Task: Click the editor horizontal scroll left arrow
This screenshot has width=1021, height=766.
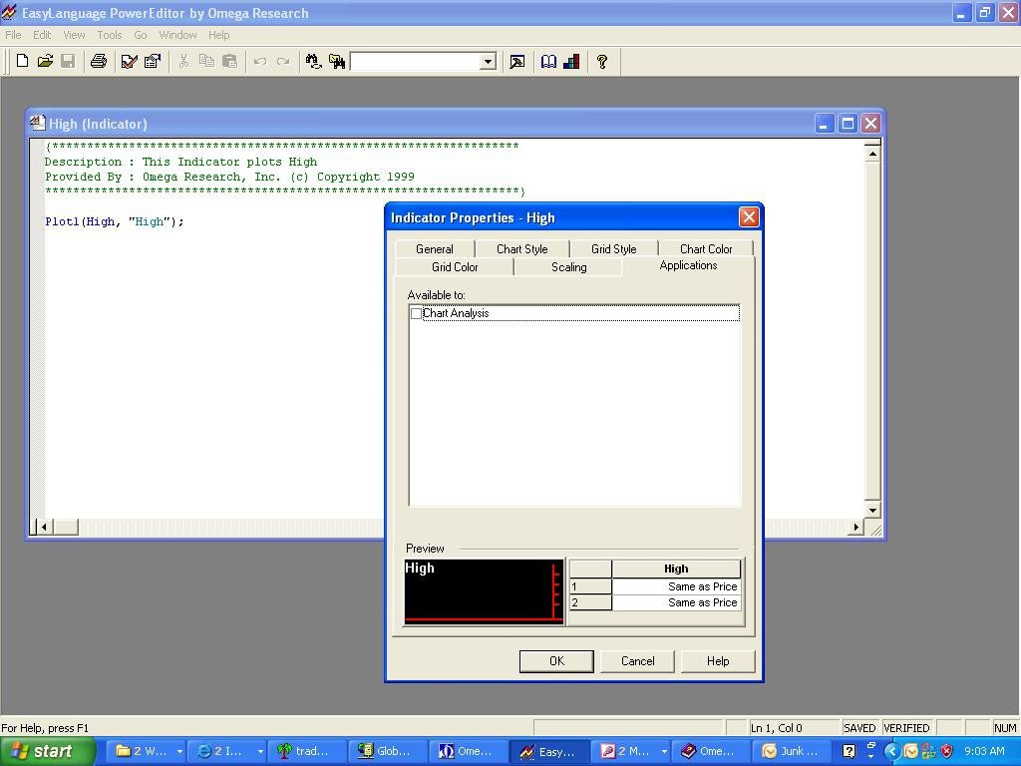Action: 44,527
